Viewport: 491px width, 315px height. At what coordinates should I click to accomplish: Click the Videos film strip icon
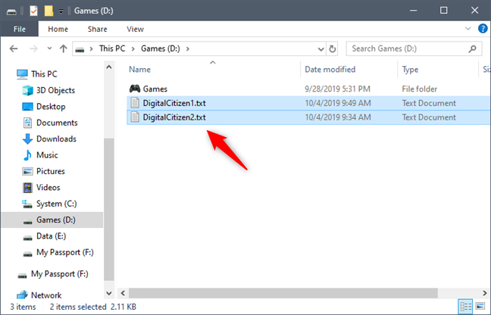[x=27, y=188]
